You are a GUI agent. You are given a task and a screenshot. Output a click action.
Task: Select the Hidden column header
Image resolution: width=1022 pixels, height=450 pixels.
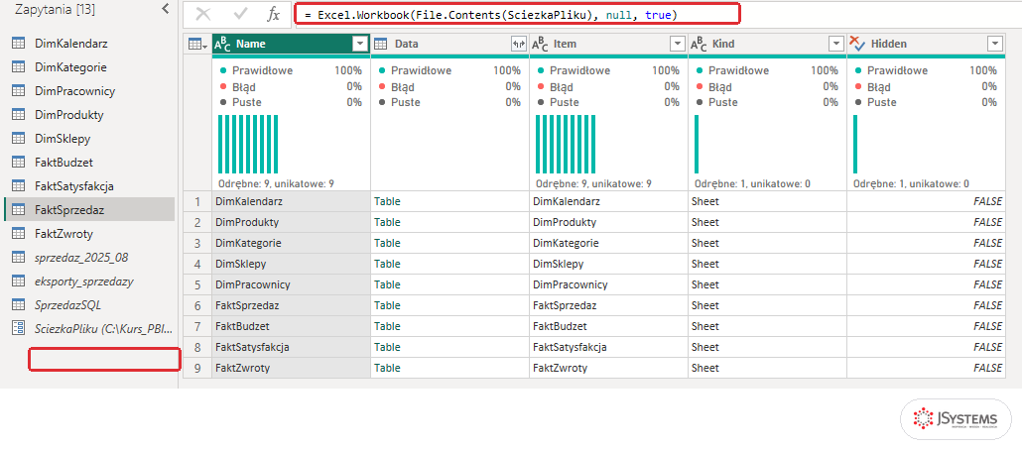coord(926,44)
